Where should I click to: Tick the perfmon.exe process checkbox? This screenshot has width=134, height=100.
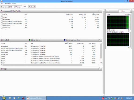[2, 26]
